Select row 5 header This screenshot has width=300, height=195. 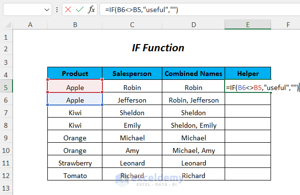coord(6,88)
